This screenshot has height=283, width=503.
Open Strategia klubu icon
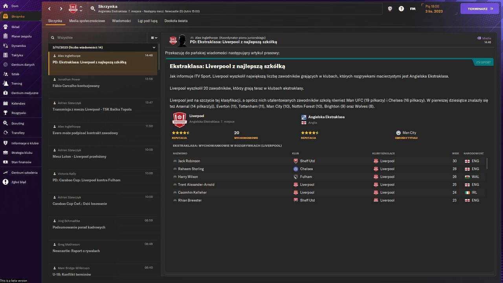coord(6,153)
